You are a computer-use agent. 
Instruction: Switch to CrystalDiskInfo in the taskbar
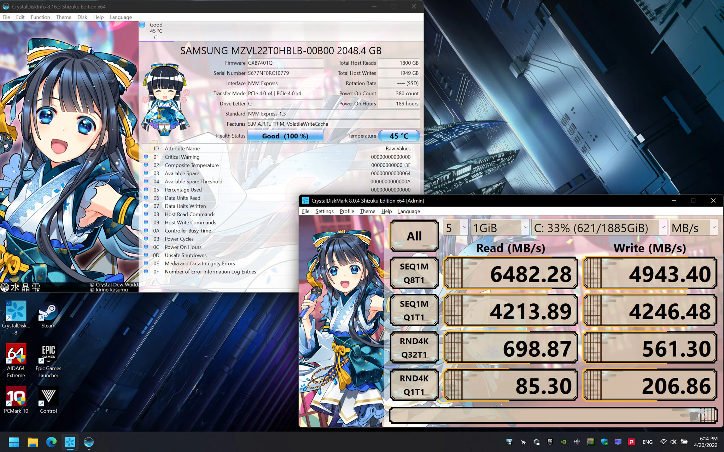(89, 442)
